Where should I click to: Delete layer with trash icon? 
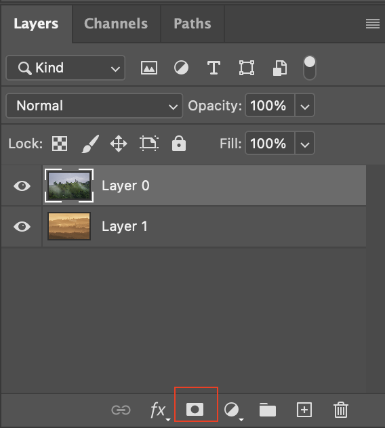[341, 410]
